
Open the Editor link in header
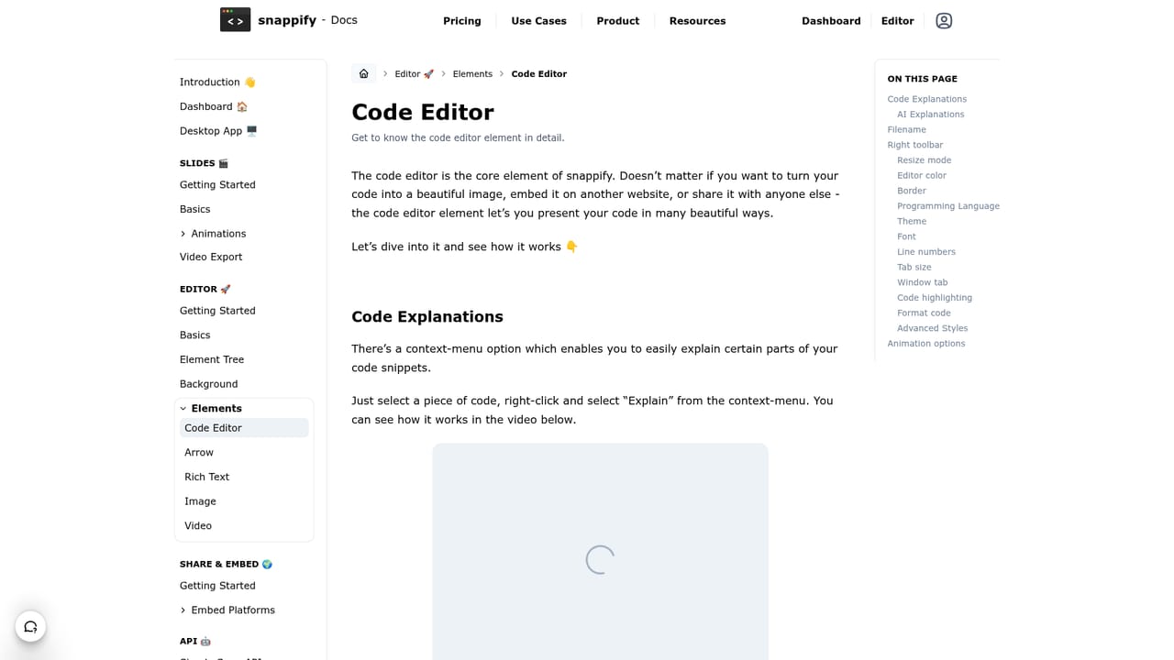coord(898,21)
